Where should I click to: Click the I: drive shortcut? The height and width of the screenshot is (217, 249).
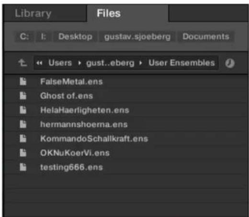(x=44, y=37)
